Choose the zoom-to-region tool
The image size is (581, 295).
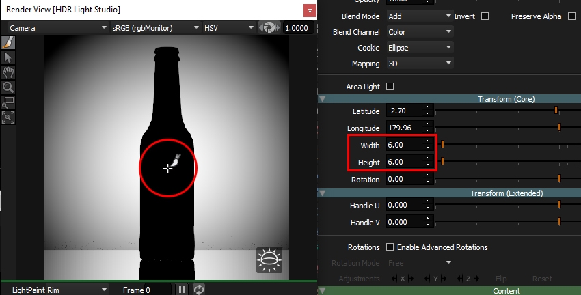pos(8,102)
